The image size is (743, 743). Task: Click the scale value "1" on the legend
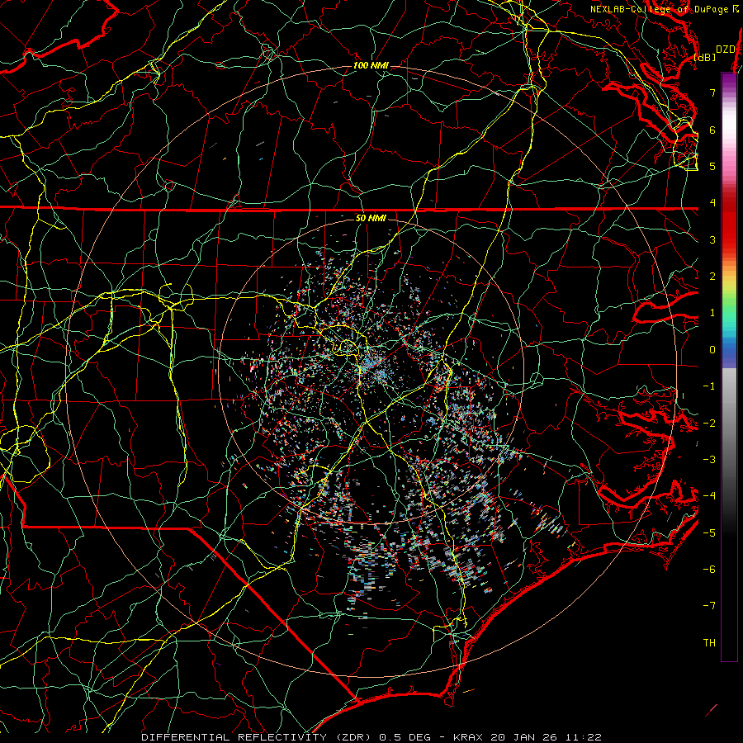coord(712,313)
